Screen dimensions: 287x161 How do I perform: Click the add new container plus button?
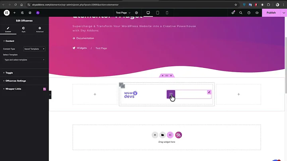pyautogui.click(x=155, y=135)
